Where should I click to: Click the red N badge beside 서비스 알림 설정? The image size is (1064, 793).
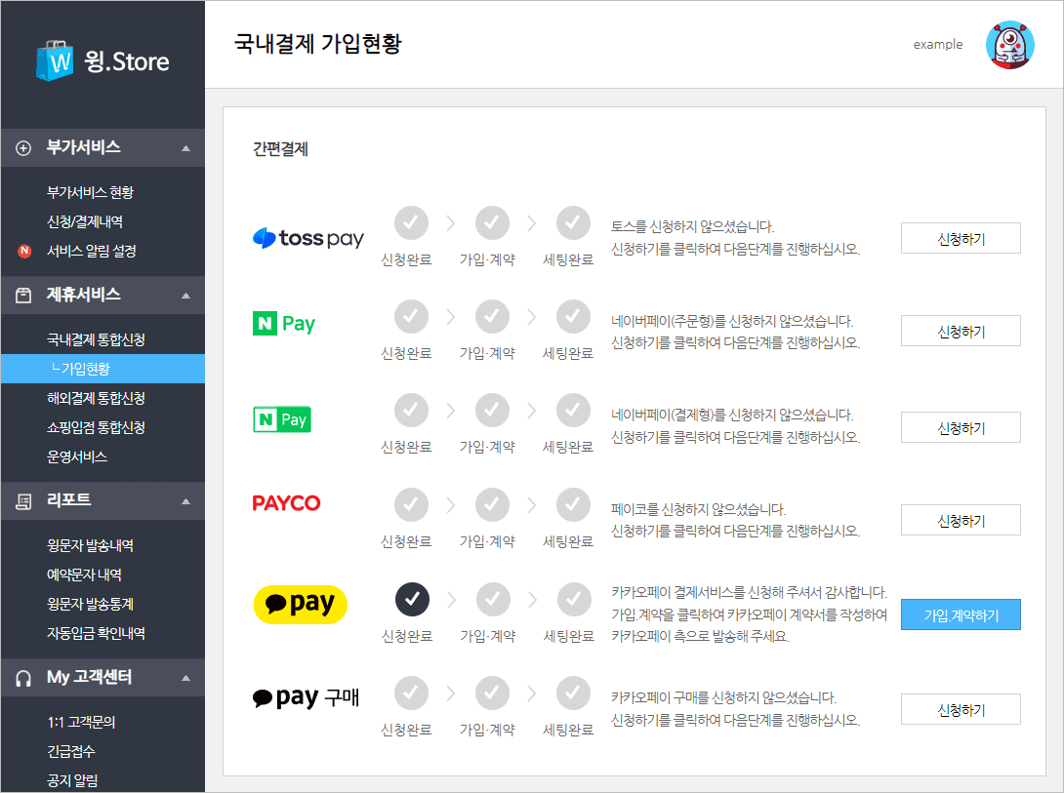click(x=24, y=251)
